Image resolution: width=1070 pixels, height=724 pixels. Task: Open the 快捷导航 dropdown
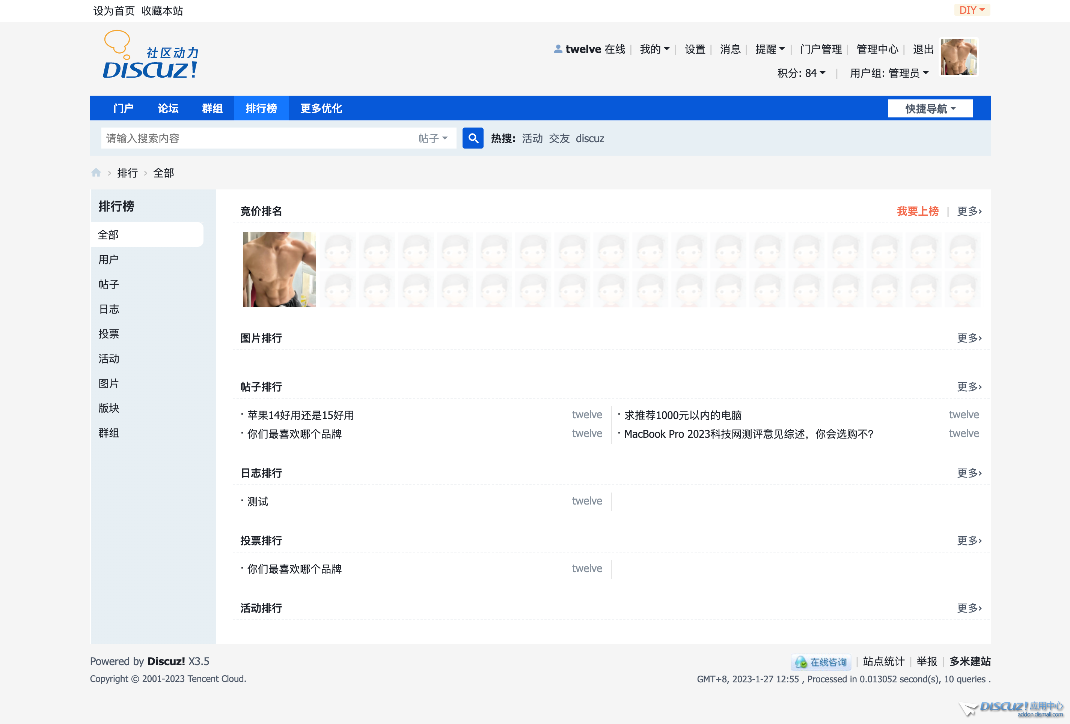tap(930, 108)
